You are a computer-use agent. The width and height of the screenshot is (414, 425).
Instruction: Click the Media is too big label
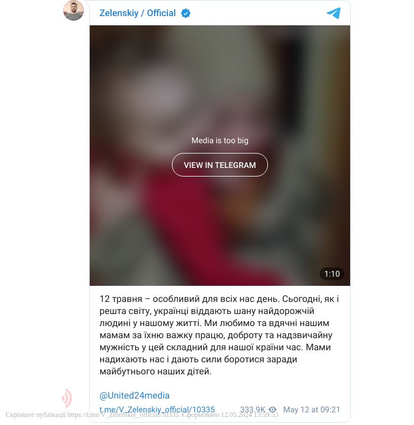220,140
